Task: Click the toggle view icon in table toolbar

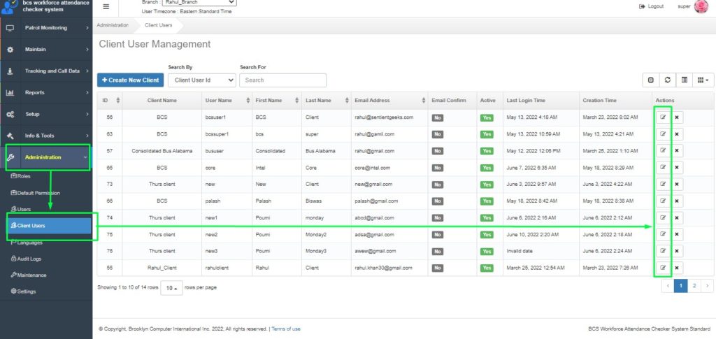Action: pyautogui.click(x=685, y=80)
